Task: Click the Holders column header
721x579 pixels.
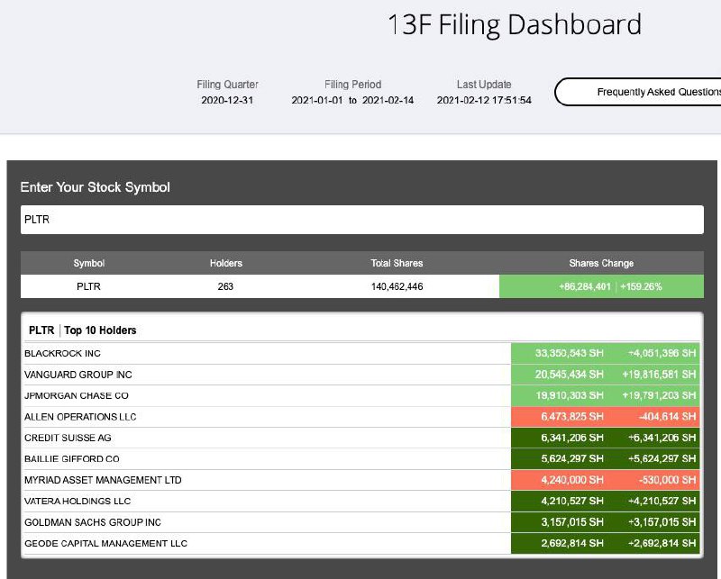Action: (226, 263)
